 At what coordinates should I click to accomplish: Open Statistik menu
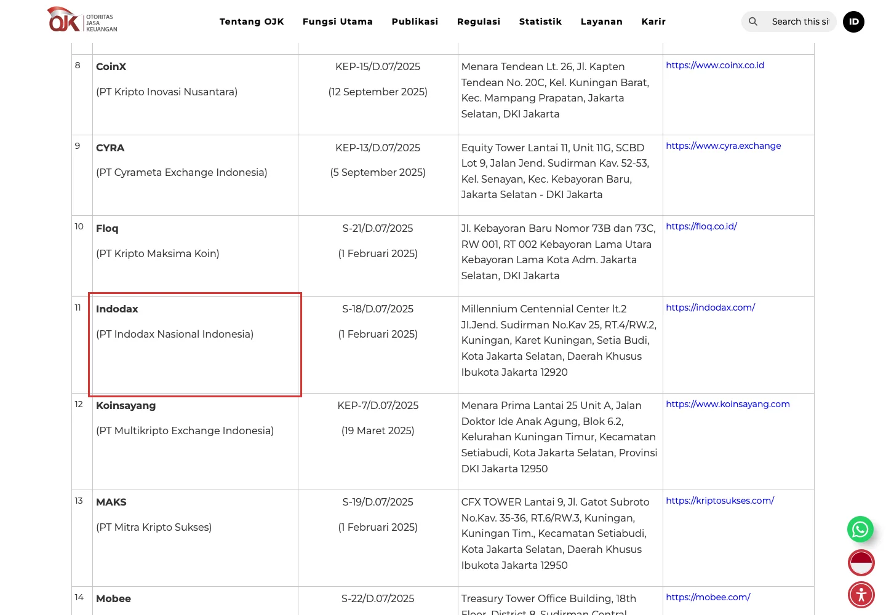[541, 22]
